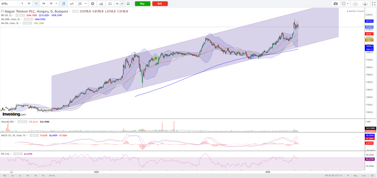Undo the last chart action

[117, 4]
